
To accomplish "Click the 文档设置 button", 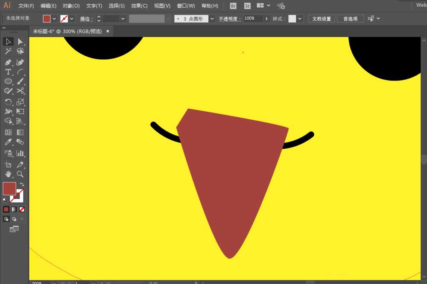I will (x=322, y=19).
